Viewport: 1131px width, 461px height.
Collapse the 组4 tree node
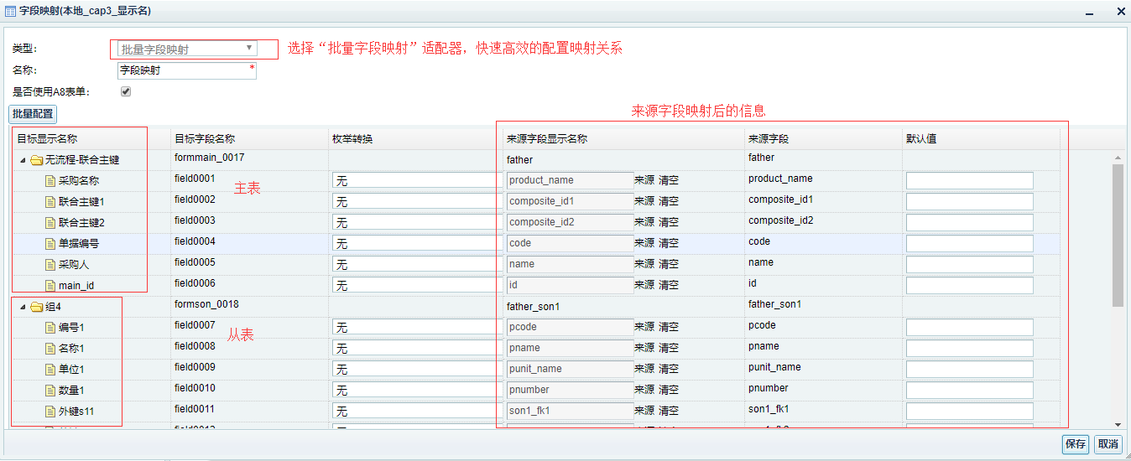click(x=23, y=307)
